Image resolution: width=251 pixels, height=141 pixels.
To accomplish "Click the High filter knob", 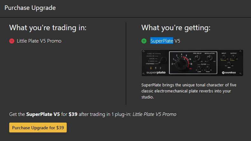I will click(x=208, y=68).
